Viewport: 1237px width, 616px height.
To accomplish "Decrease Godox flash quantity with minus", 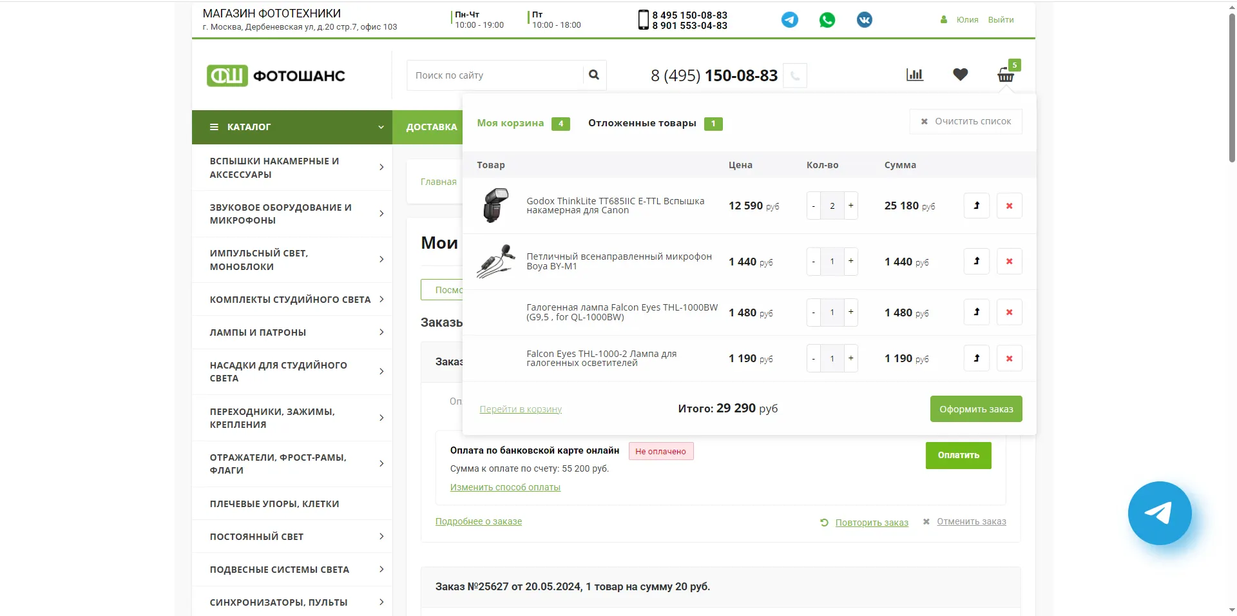I will 814,206.
